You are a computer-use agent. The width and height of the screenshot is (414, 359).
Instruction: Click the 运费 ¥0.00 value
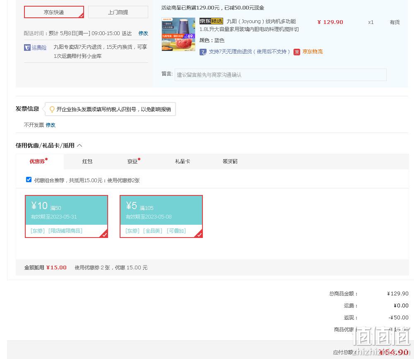[401, 306]
